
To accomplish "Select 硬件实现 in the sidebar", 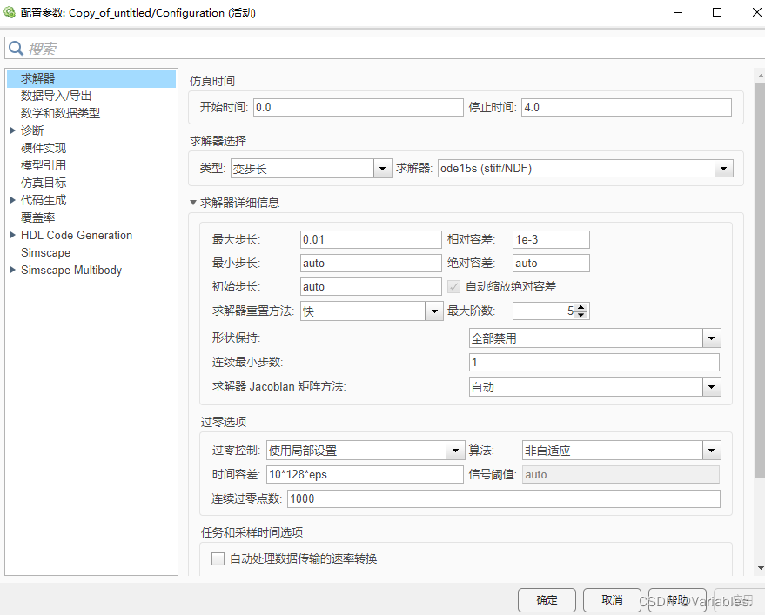I will coord(44,148).
